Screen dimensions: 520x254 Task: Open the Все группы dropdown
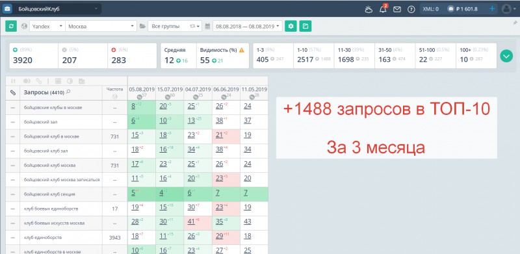tap(175, 26)
